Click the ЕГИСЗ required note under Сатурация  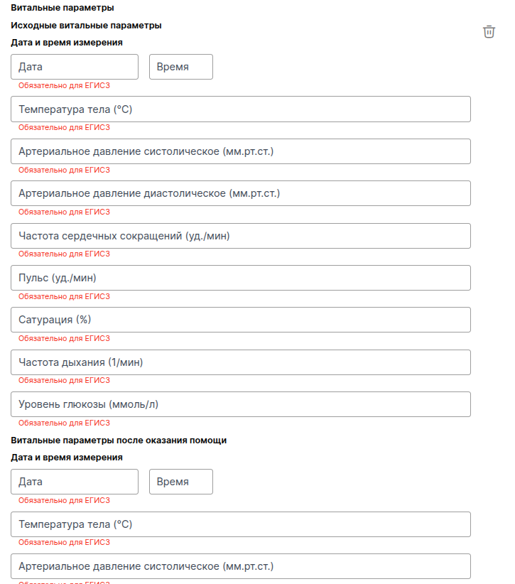[x=64, y=338]
